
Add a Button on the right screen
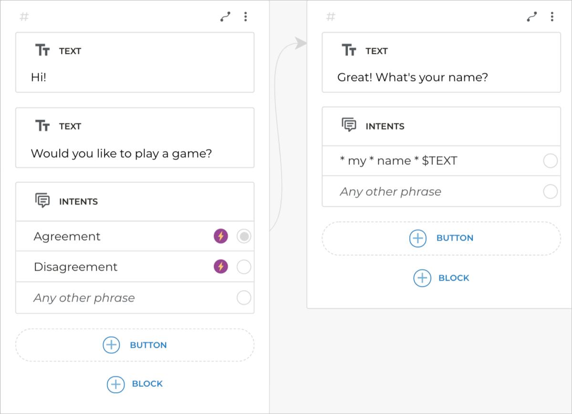click(x=441, y=238)
